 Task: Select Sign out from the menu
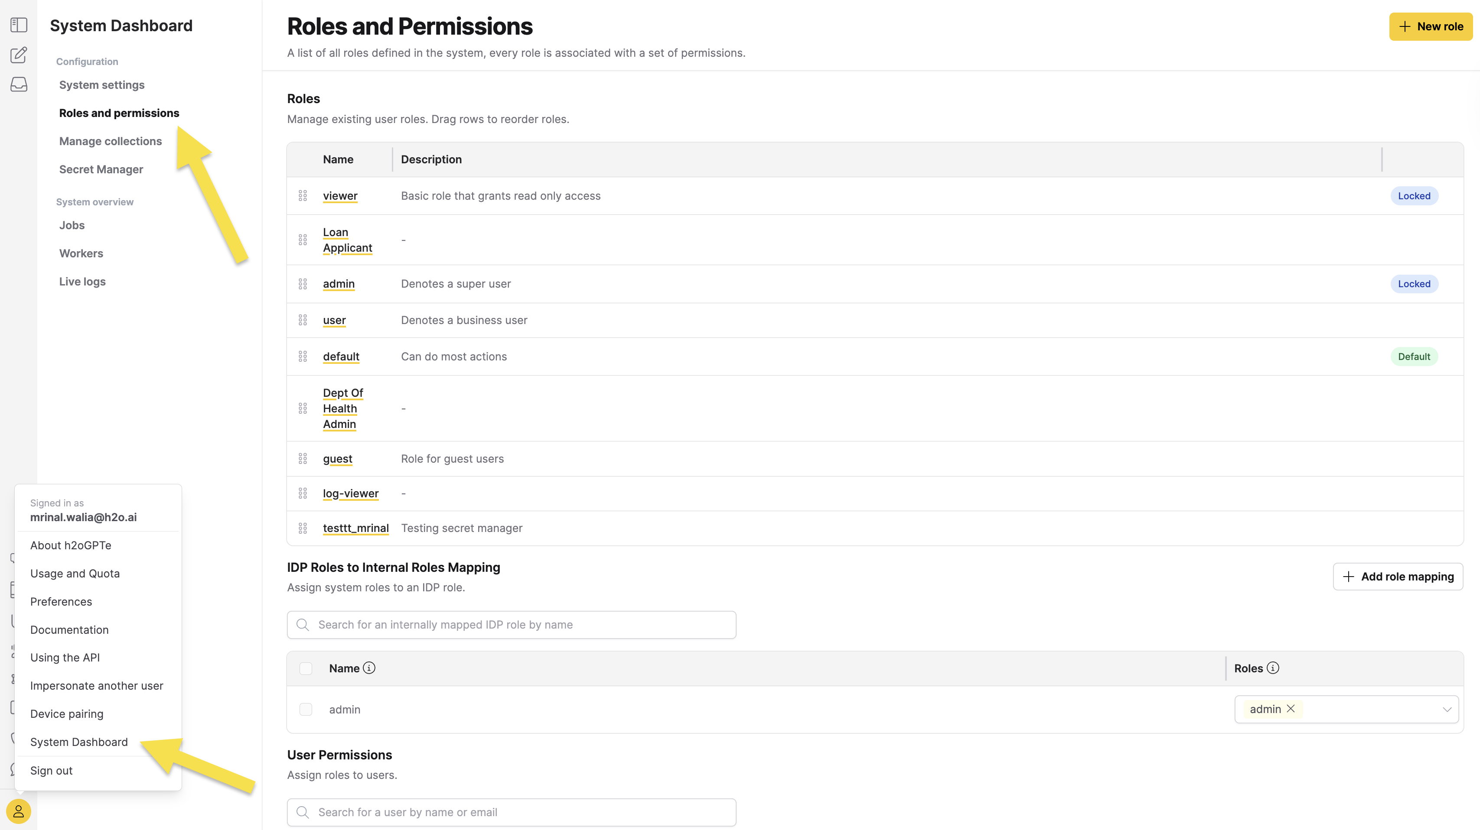pos(51,770)
